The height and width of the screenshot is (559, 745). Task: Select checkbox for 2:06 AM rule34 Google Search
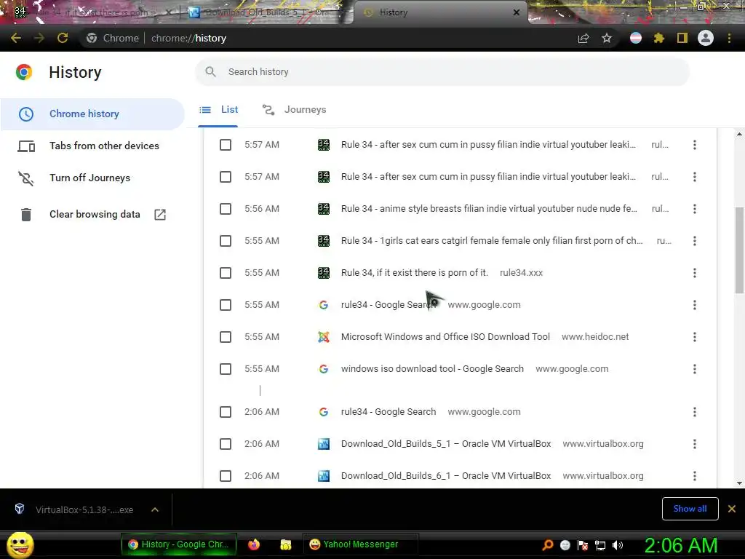tap(226, 412)
